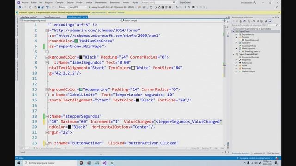This screenshot has height=166, width=296.
Task: Open the Explorador de servidores side tab
Action: click(18, 26)
